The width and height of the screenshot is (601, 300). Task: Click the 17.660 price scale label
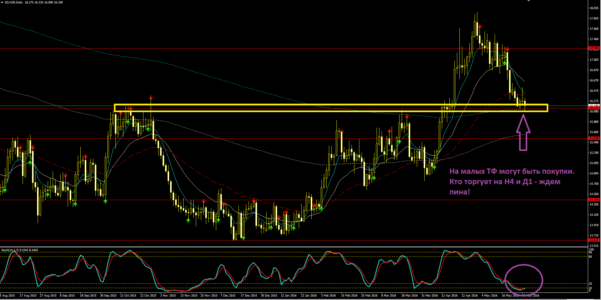594,29
